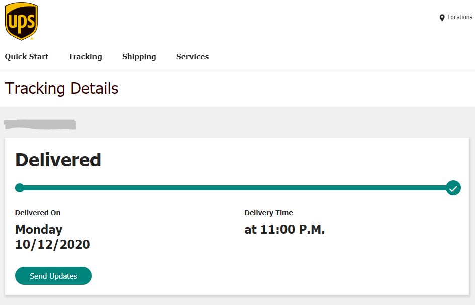This screenshot has width=475, height=305.
Task: Click the Monday delivery day text
Action: point(39,230)
